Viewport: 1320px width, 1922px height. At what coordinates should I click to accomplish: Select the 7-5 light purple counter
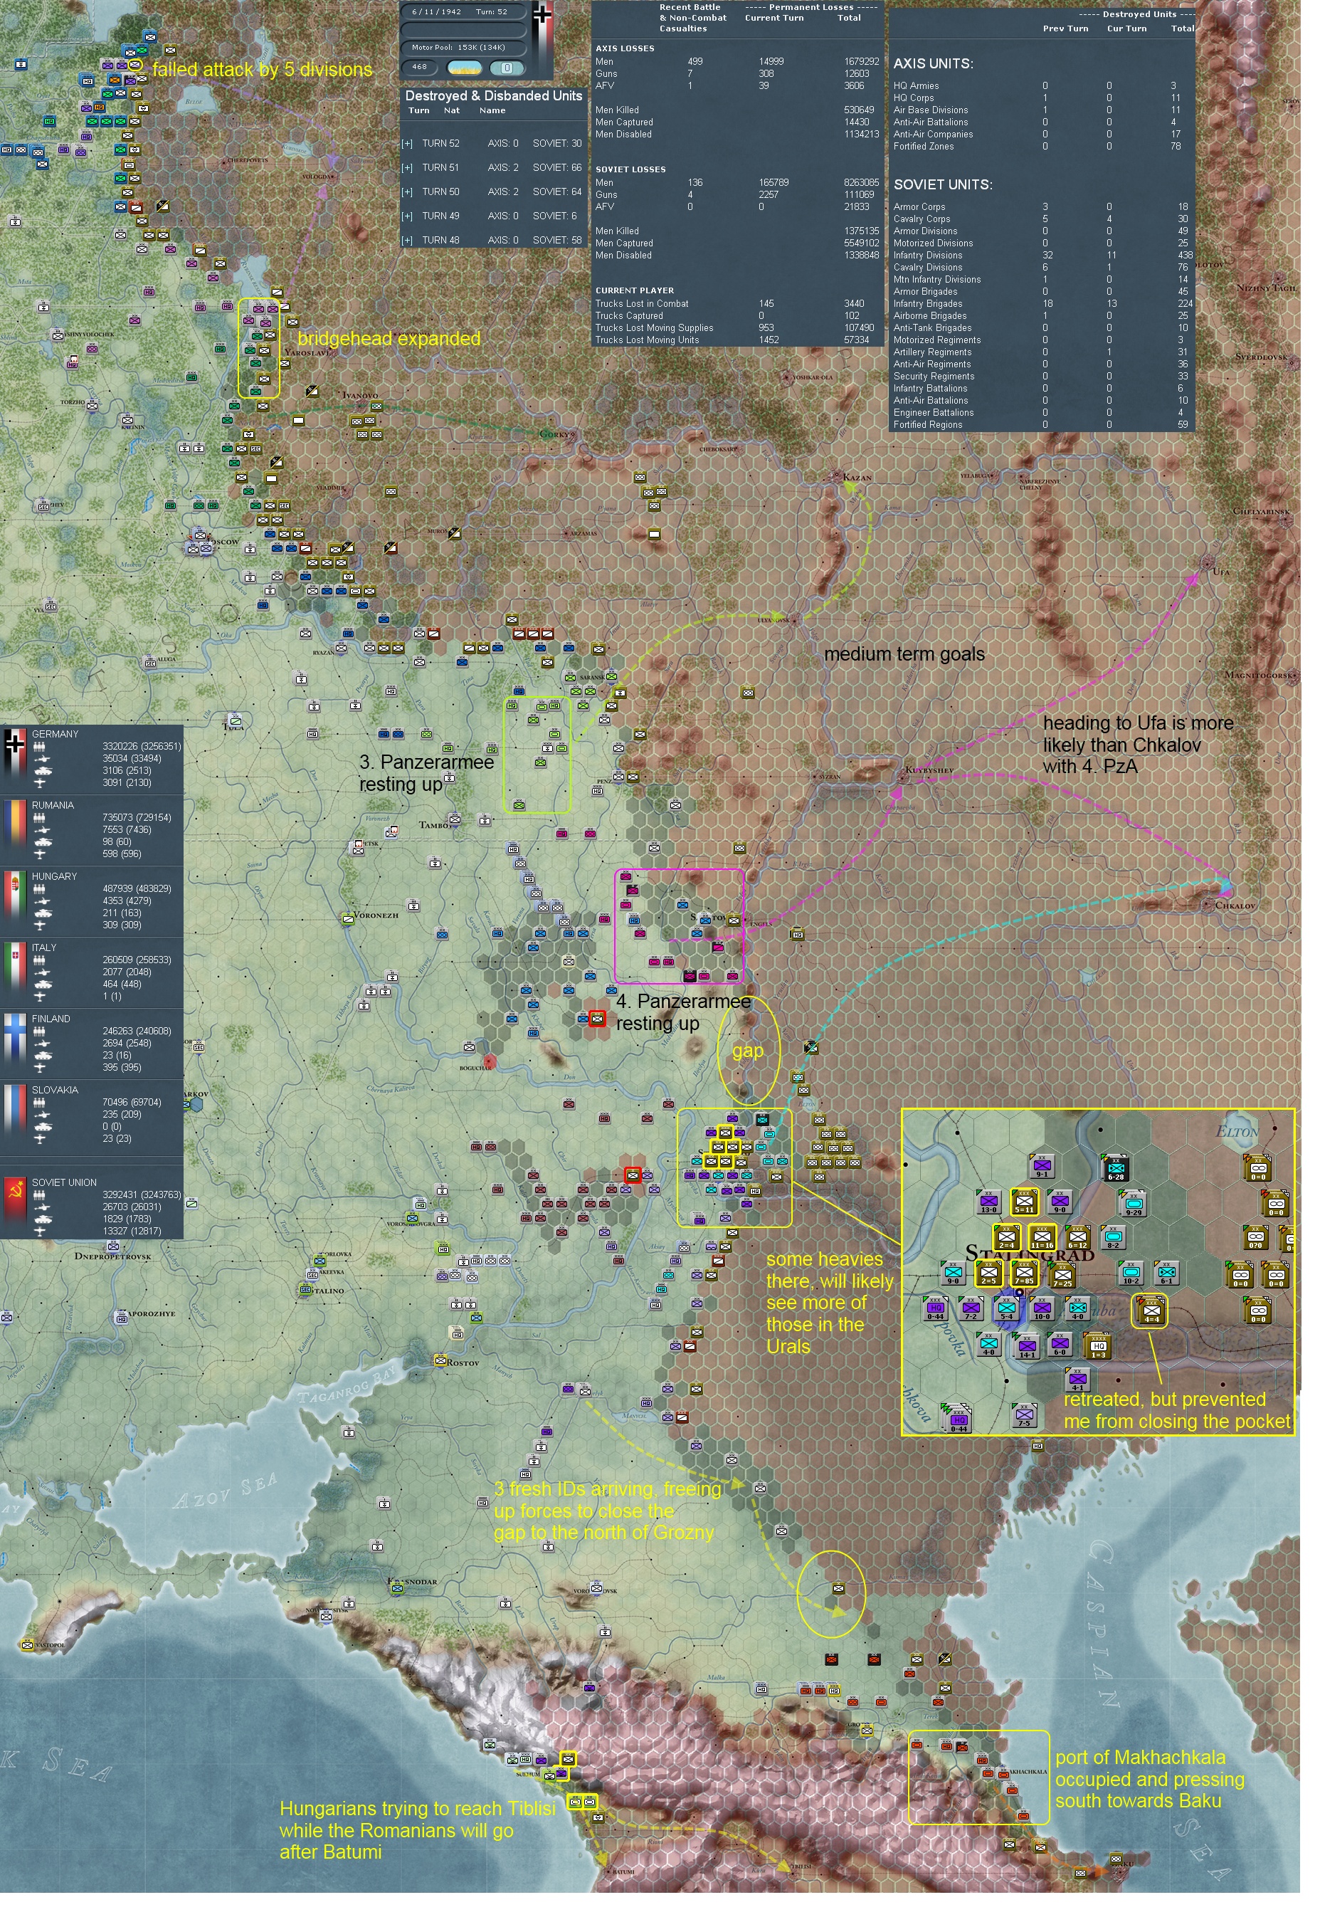[1024, 1416]
